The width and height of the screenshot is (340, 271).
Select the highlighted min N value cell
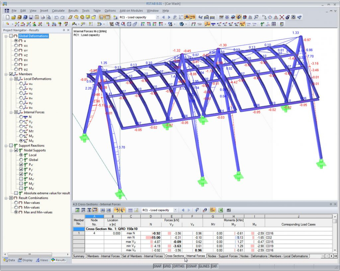click(151, 237)
